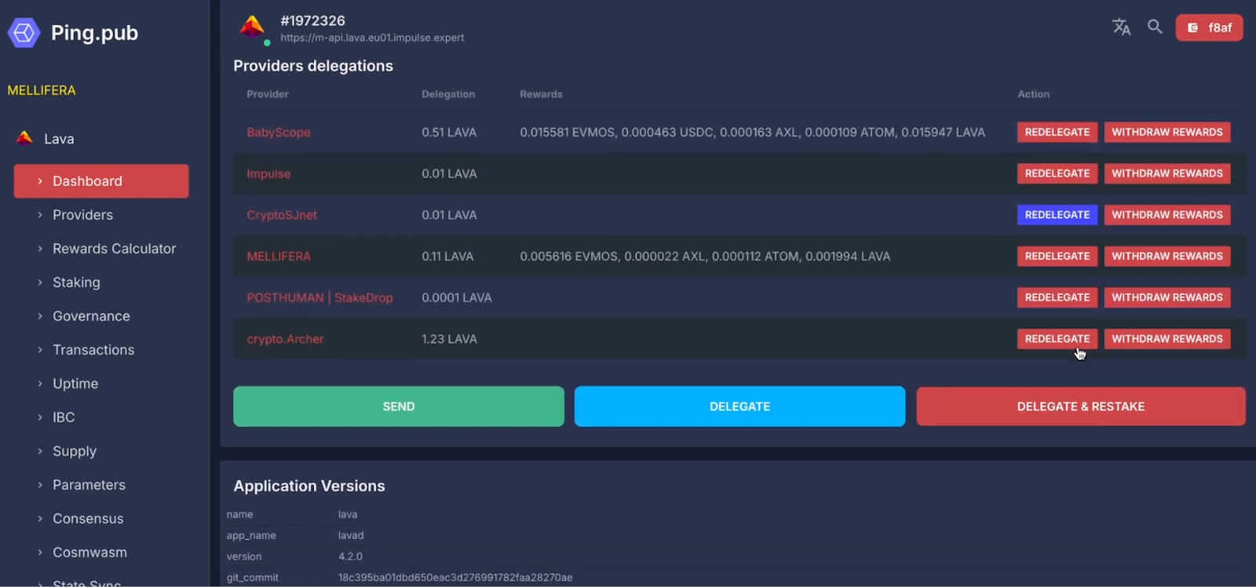Image resolution: width=1256 pixels, height=587 pixels.
Task: Open the search magnifier icon
Action: point(1155,27)
